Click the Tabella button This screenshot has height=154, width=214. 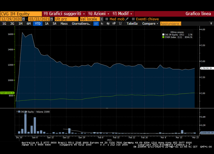(132, 24)
